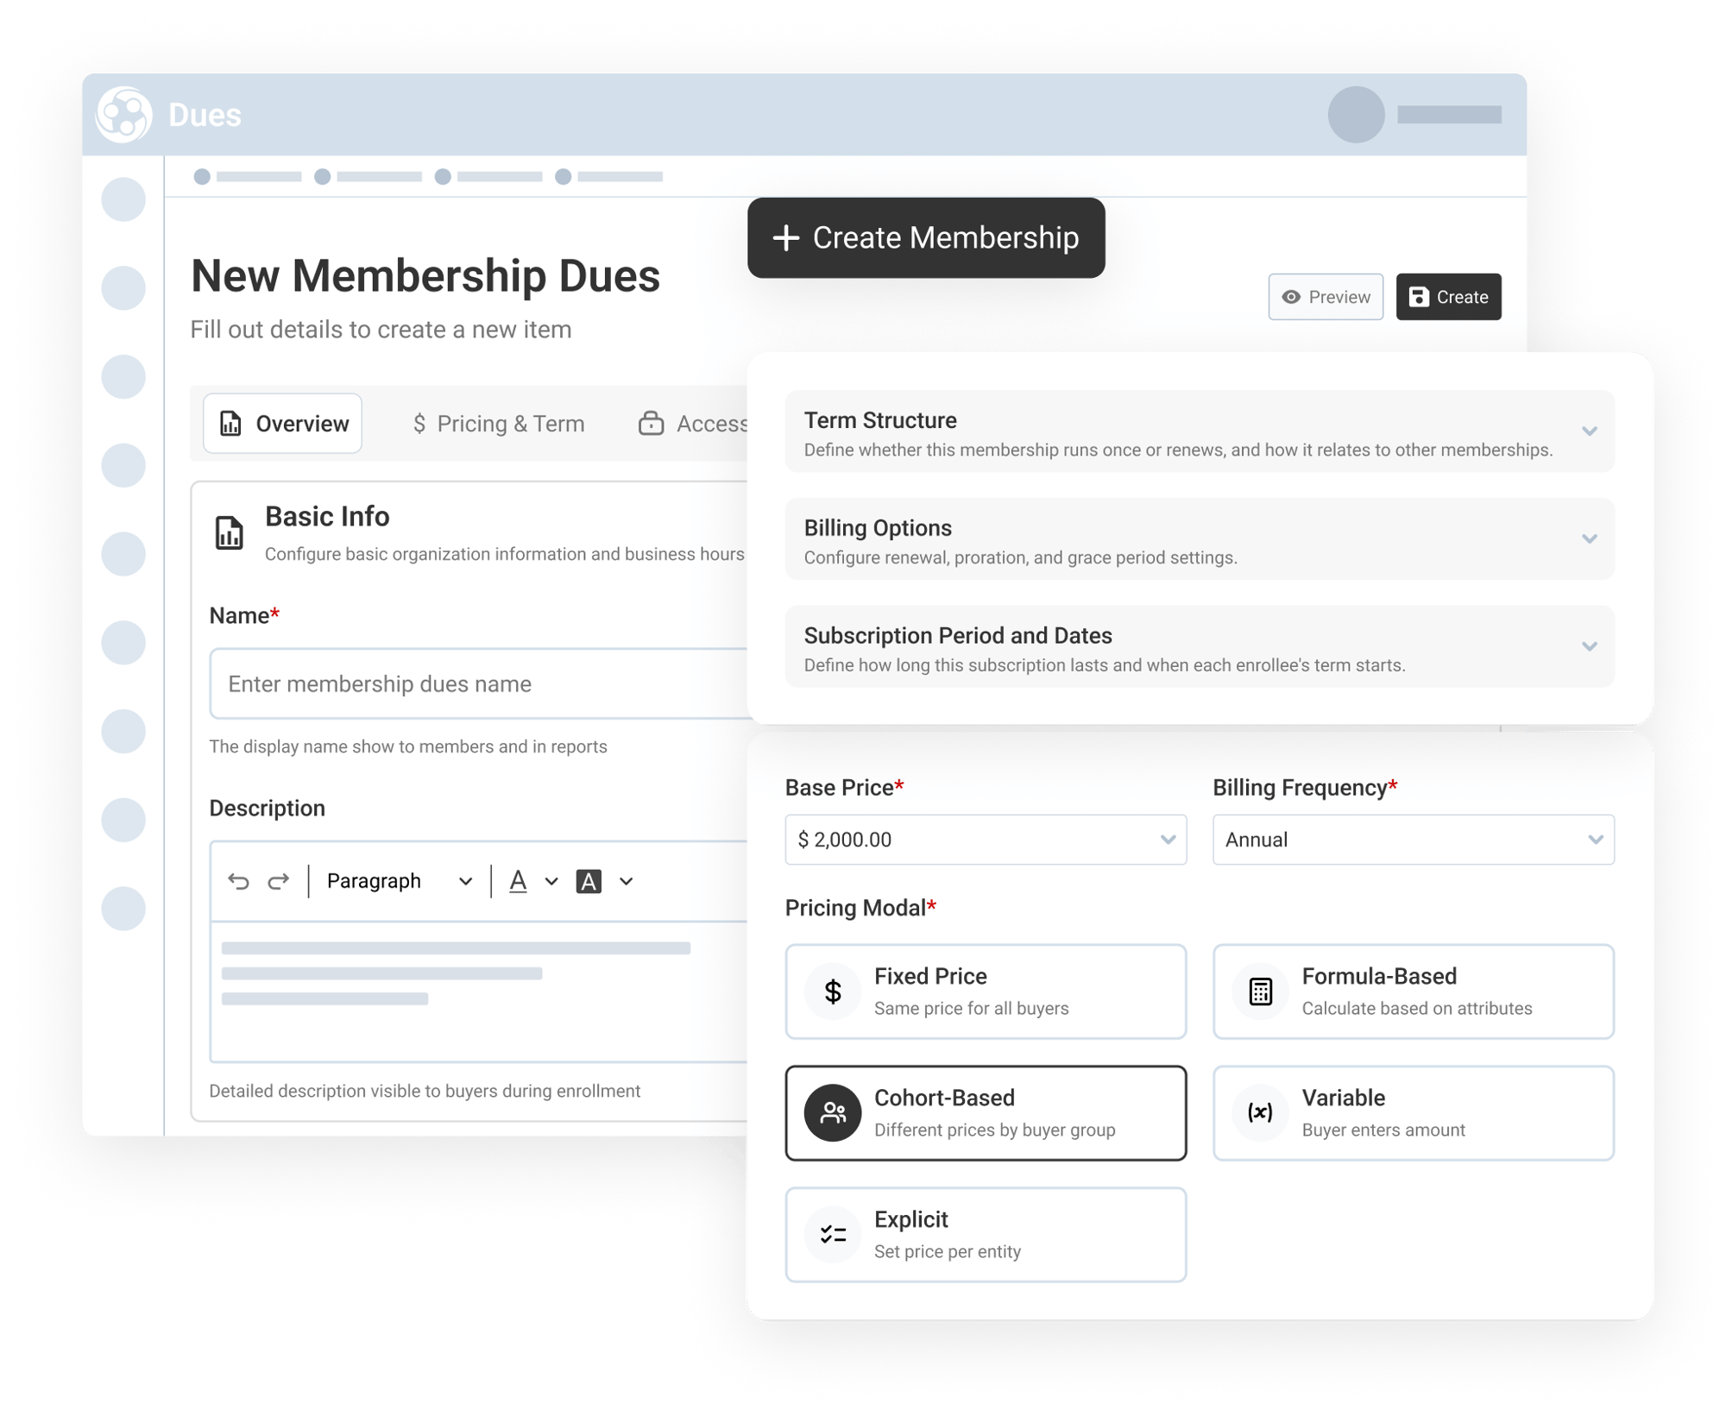Click the Preview button
Viewport: 1726px width, 1410px height.
click(1325, 297)
